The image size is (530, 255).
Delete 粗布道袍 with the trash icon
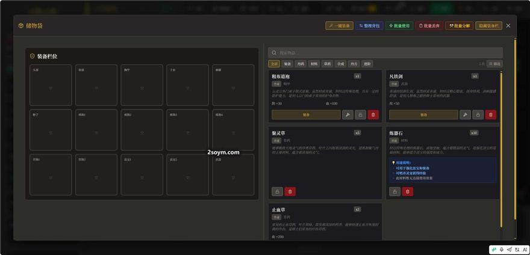[x=373, y=115]
